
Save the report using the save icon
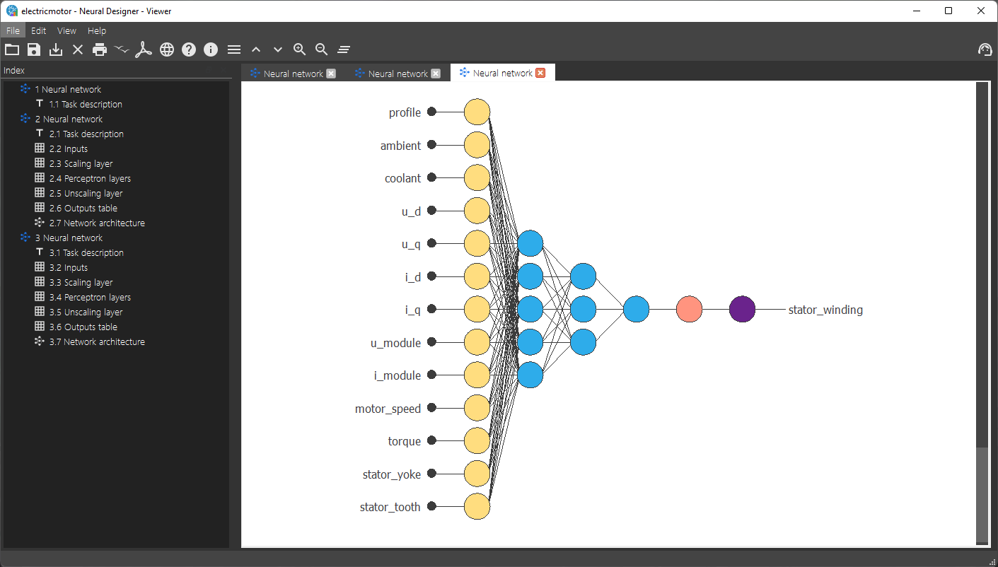pyautogui.click(x=33, y=49)
